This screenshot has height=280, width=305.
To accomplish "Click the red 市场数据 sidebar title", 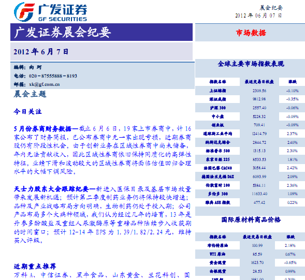I will pos(251,33).
